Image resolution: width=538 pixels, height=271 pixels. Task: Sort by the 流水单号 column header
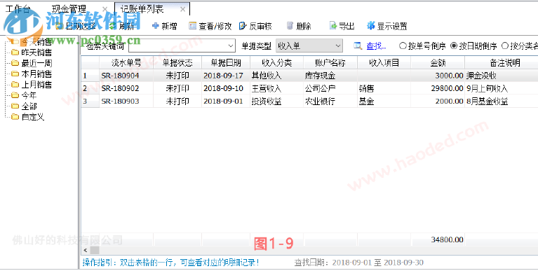click(126, 63)
